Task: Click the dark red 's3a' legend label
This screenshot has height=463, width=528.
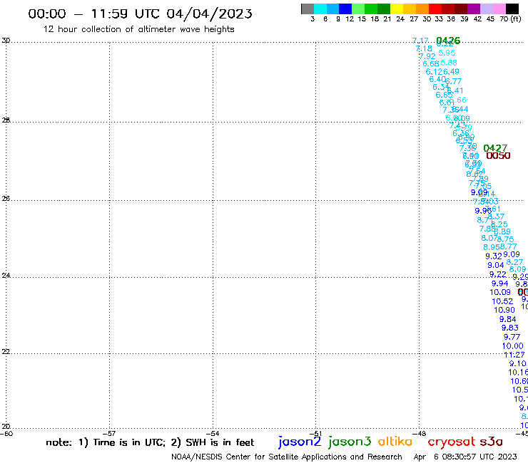Action: 492,442
